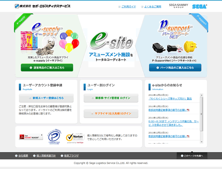This screenshot has height=169, width=222.
Task: Click 顧客様・サイト管理者 ログイン button
Action: 111,98
